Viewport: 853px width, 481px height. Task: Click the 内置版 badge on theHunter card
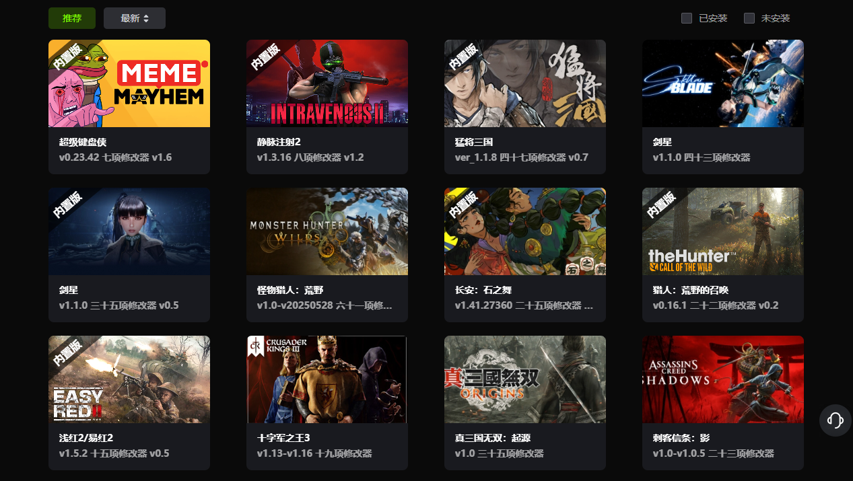pos(662,206)
